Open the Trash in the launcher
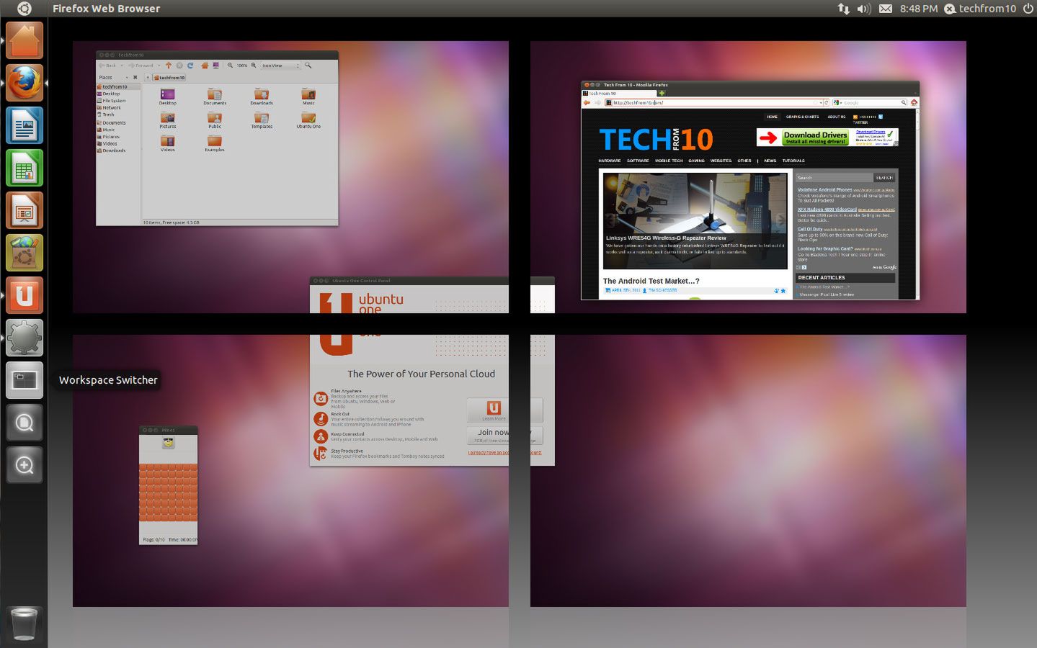 click(25, 624)
